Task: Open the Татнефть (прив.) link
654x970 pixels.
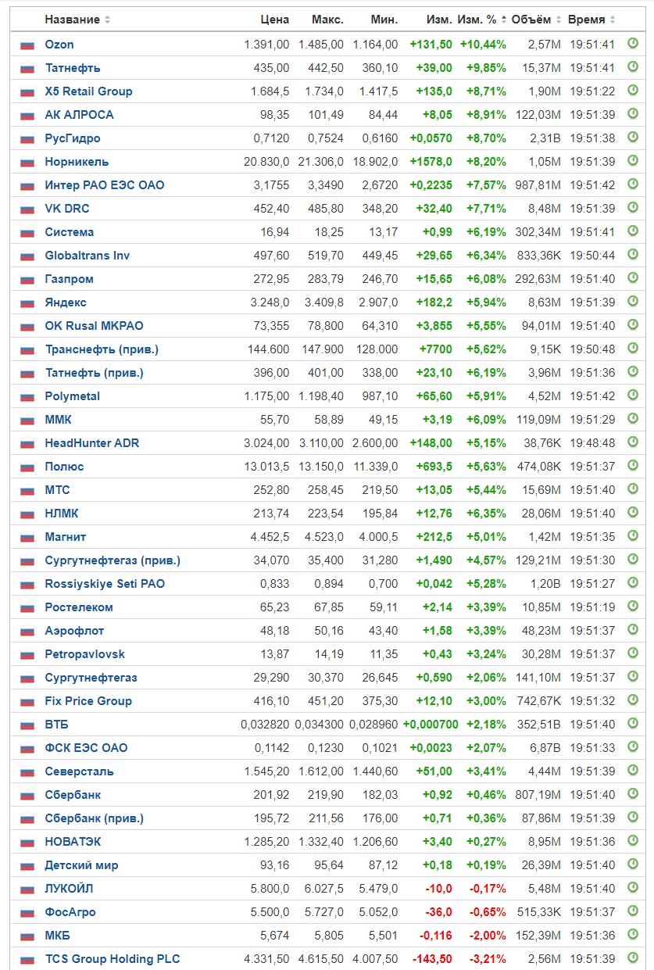Action: [x=95, y=373]
